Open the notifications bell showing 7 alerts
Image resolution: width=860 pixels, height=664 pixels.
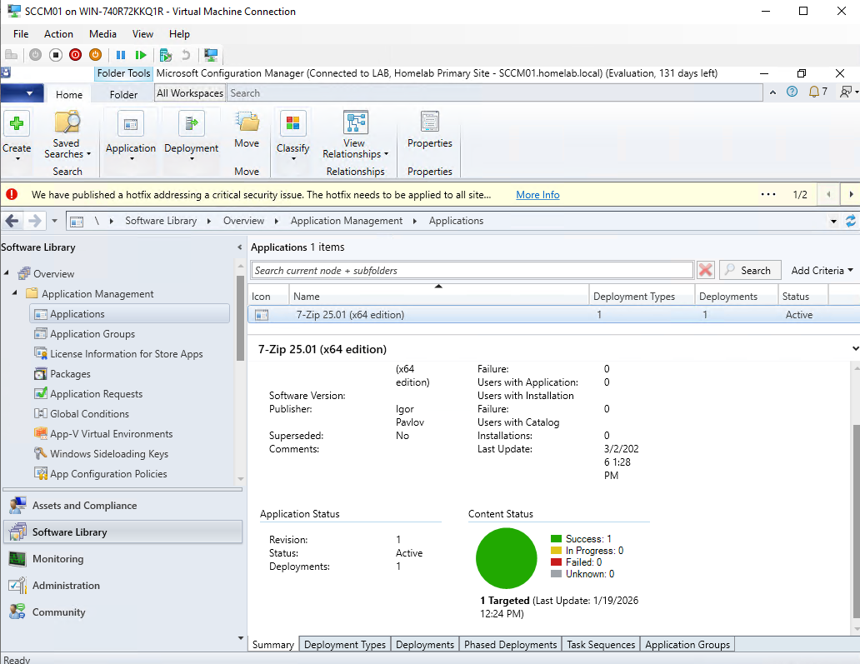pos(814,92)
